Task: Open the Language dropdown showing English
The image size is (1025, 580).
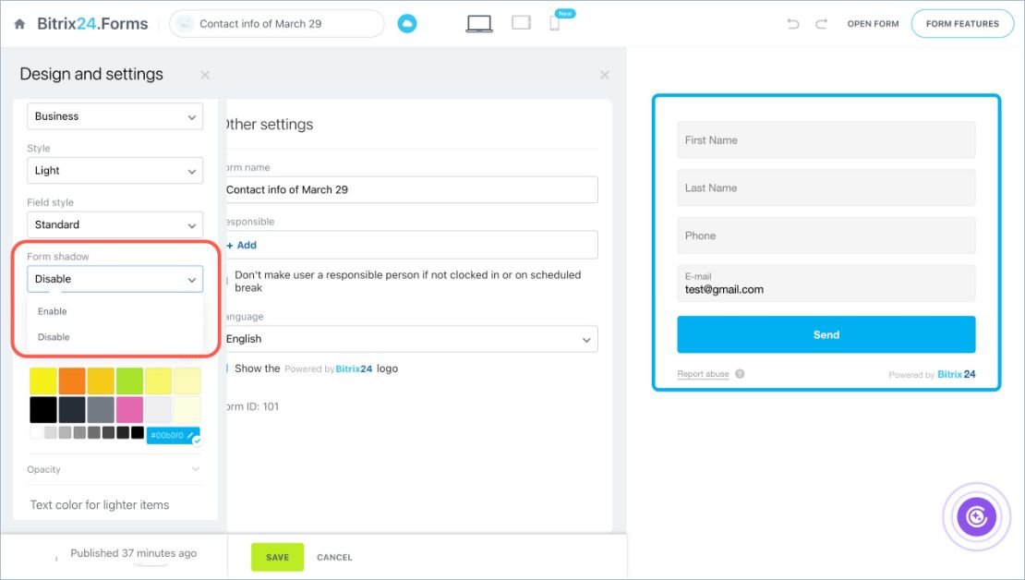Action: point(410,339)
